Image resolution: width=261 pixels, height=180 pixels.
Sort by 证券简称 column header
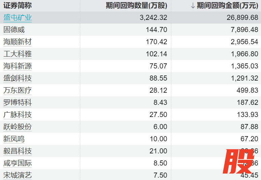click(x=18, y=5)
